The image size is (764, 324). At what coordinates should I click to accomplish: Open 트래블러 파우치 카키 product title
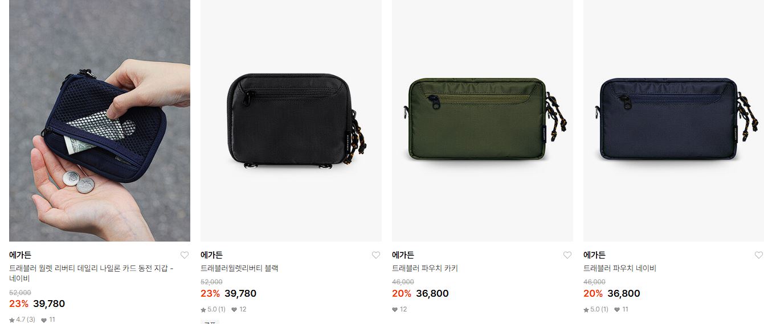(425, 268)
